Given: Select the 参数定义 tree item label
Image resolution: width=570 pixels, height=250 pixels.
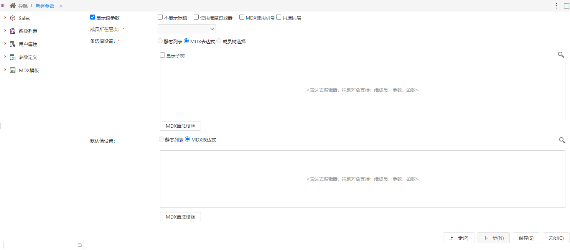Looking at the screenshot, I should pos(28,57).
